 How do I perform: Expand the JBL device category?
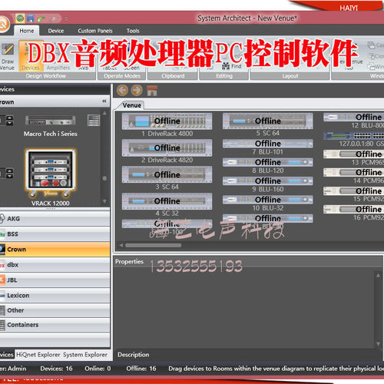[x=55, y=280]
